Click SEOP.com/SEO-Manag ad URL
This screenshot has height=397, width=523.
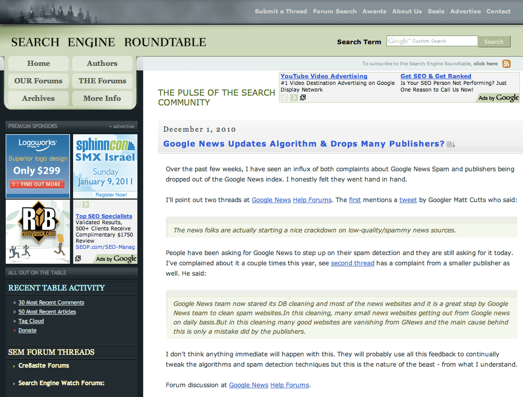pyautogui.click(x=105, y=247)
